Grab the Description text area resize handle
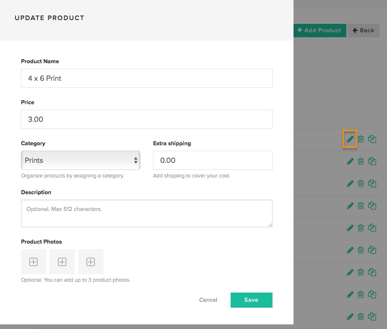This screenshot has width=387, height=329. [270, 225]
